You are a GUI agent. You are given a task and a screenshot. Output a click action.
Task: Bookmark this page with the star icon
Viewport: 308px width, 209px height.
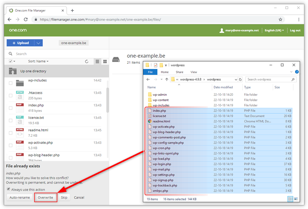tap(280, 19)
